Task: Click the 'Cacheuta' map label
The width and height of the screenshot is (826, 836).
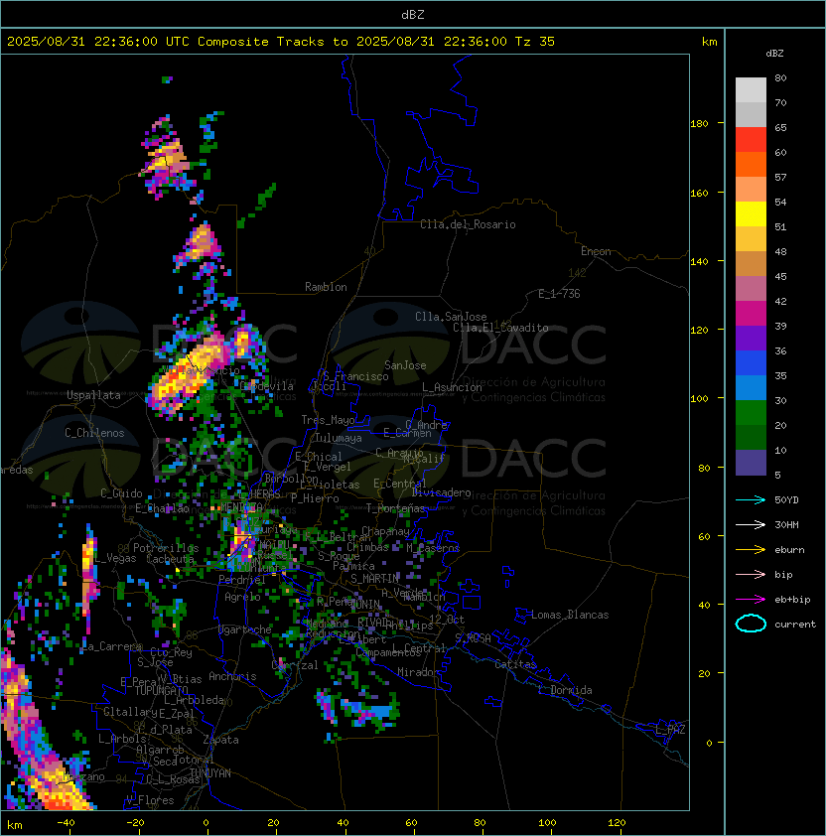Action: pyautogui.click(x=170, y=559)
